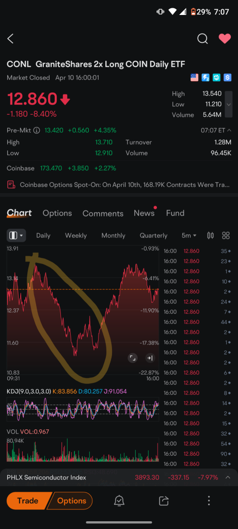The height and width of the screenshot is (529, 238).
Task: Tap the red news document icon
Action: coord(11,184)
